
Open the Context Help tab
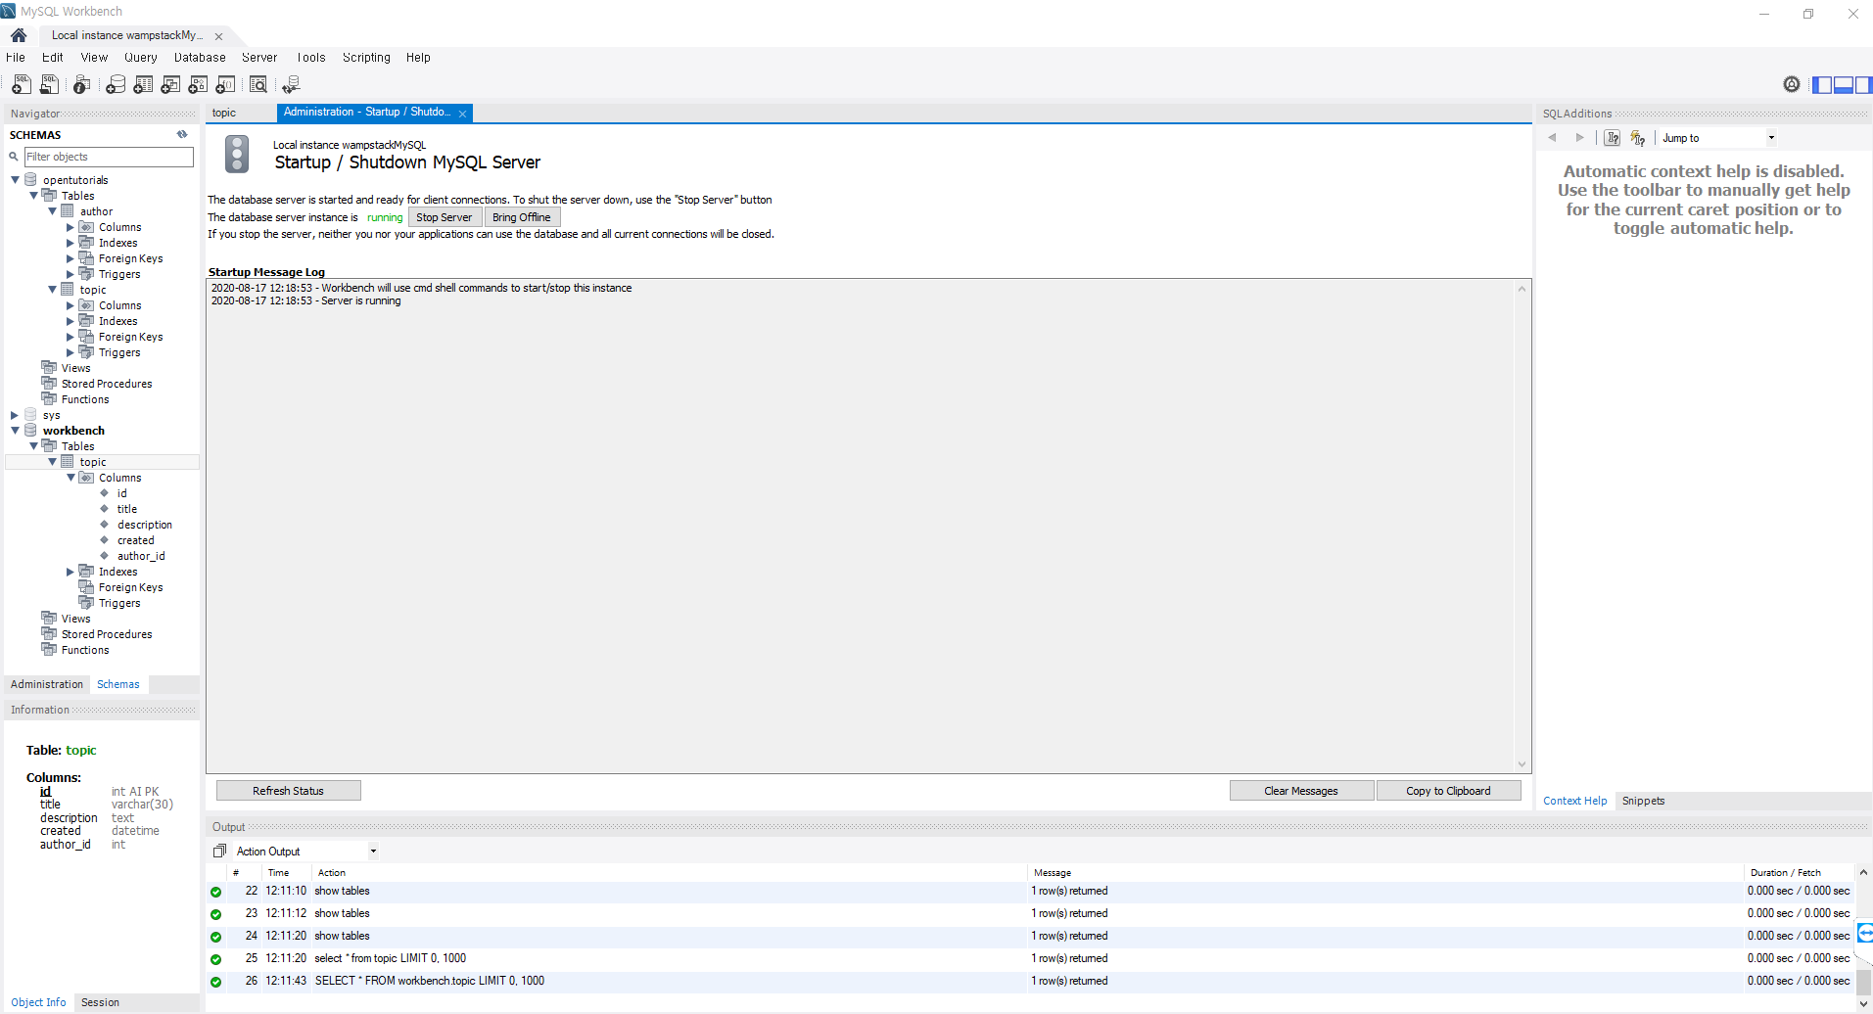[1574, 801]
